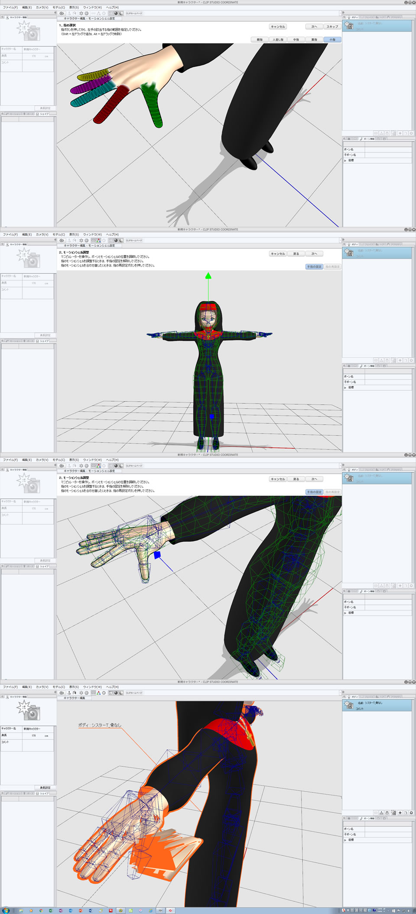Image resolution: width=416 pixels, height=914 pixels.
Task: Click the blue manipulator handle near the hand close-up wrist
Action: 157,555
